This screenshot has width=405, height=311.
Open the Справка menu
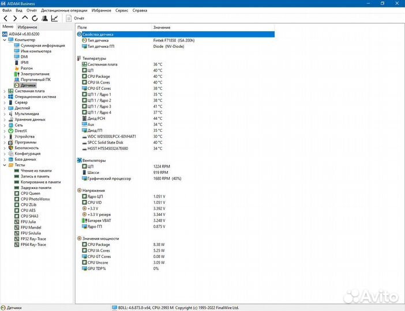pyautogui.click(x=140, y=10)
